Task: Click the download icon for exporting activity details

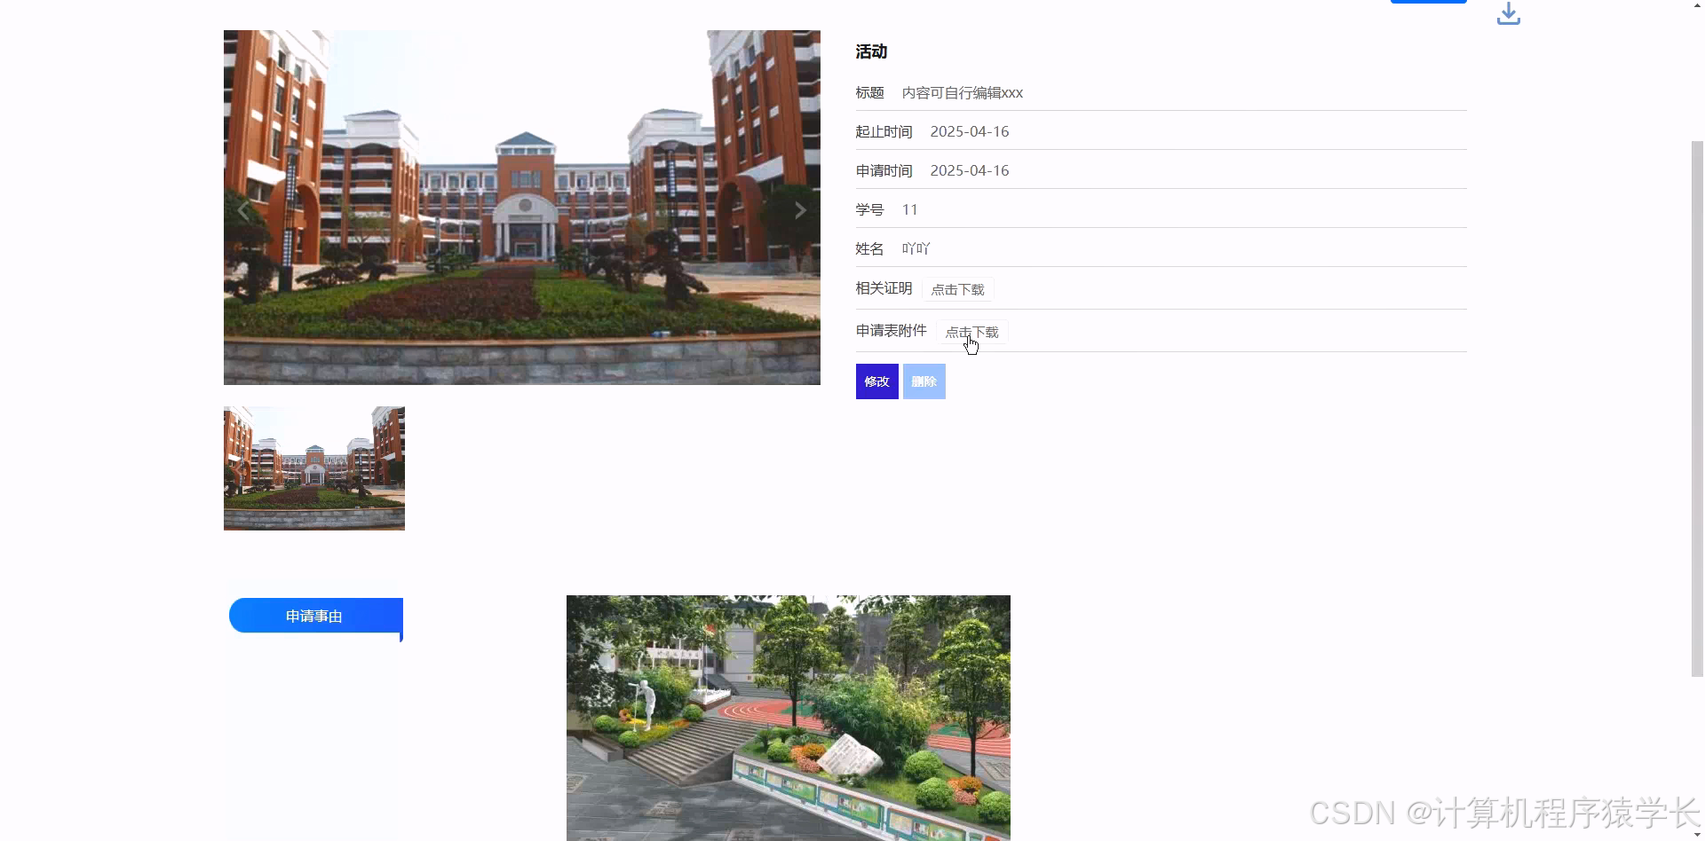Action: click(x=1508, y=13)
